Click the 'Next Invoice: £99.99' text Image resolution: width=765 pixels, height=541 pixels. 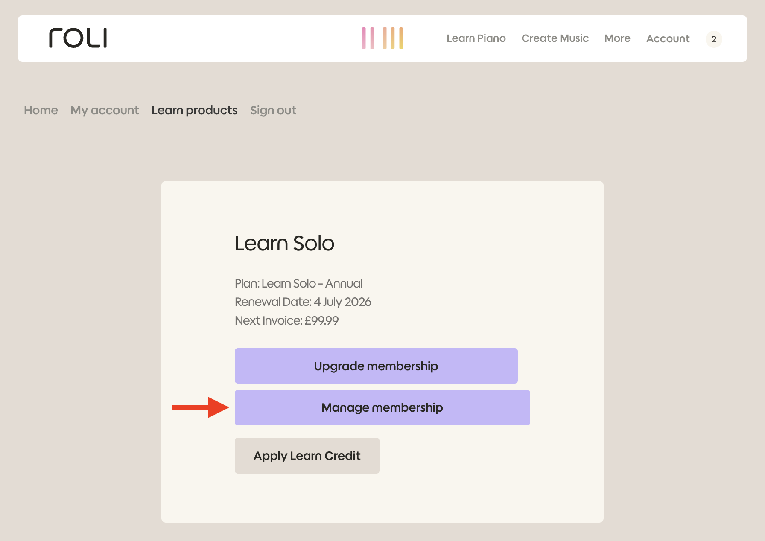(286, 320)
